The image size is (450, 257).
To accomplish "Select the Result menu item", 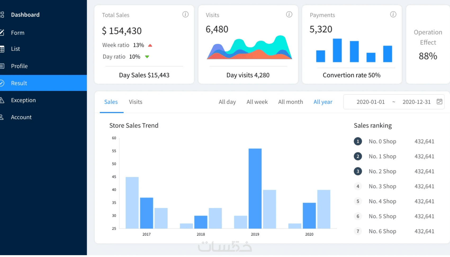I will click(x=19, y=83).
